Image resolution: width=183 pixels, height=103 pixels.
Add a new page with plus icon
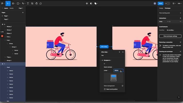(23, 13)
